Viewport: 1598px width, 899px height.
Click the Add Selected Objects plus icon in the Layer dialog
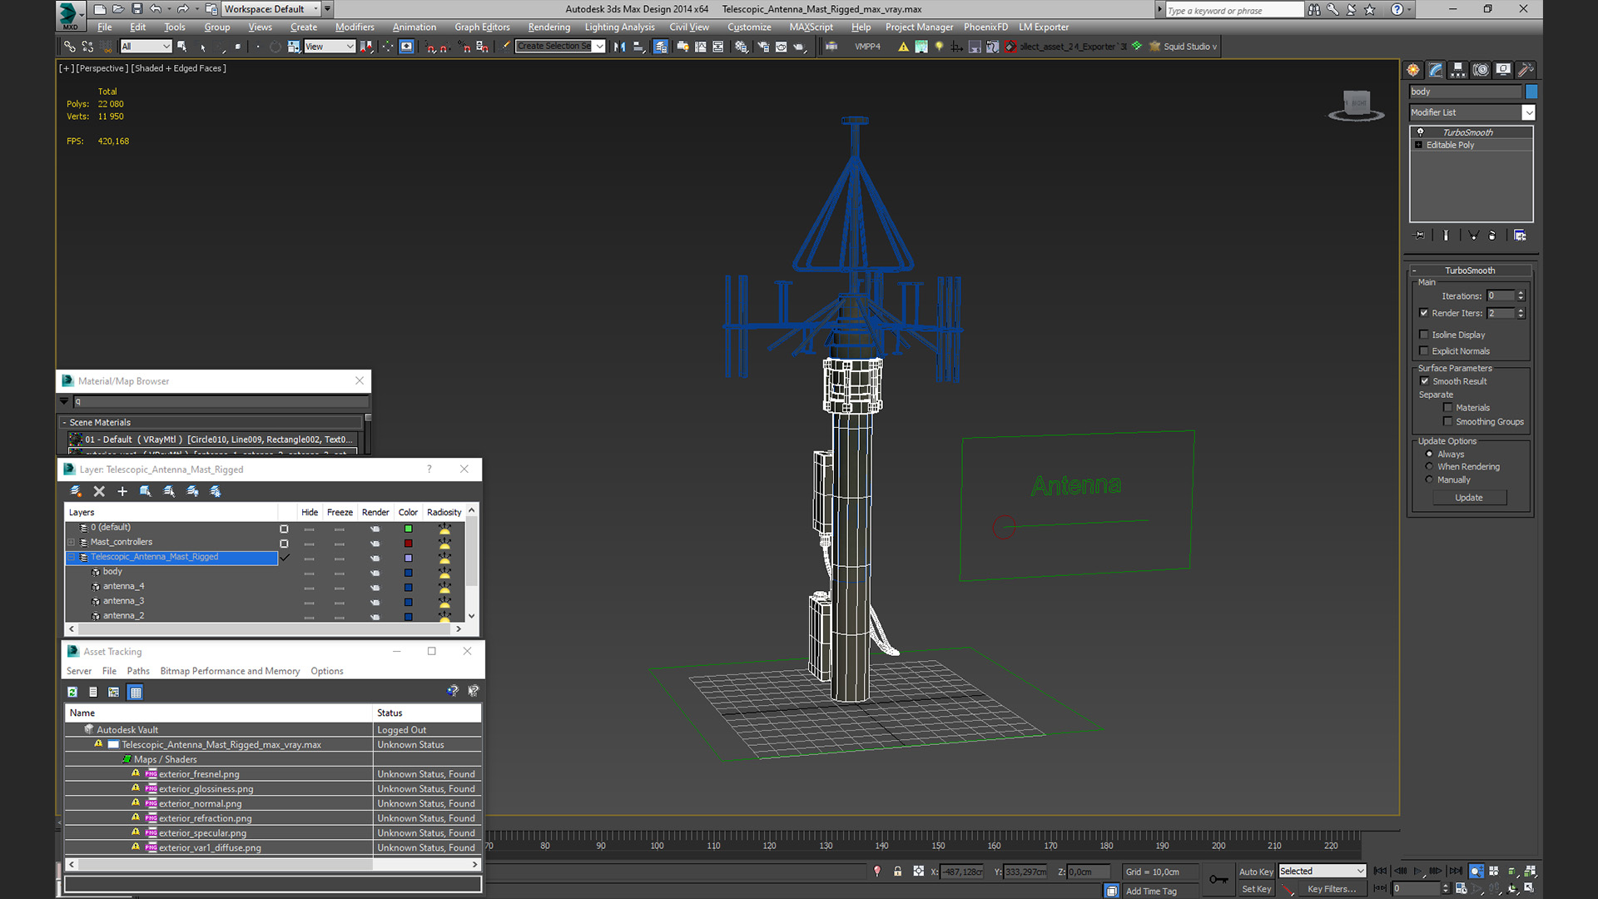122,491
